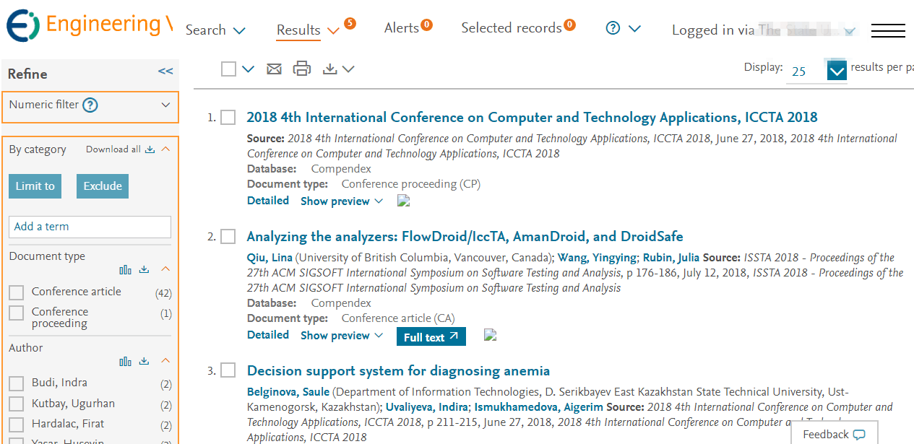Check the Conference article filter checkbox
The height and width of the screenshot is (444, 914).
tap(16, 292)
